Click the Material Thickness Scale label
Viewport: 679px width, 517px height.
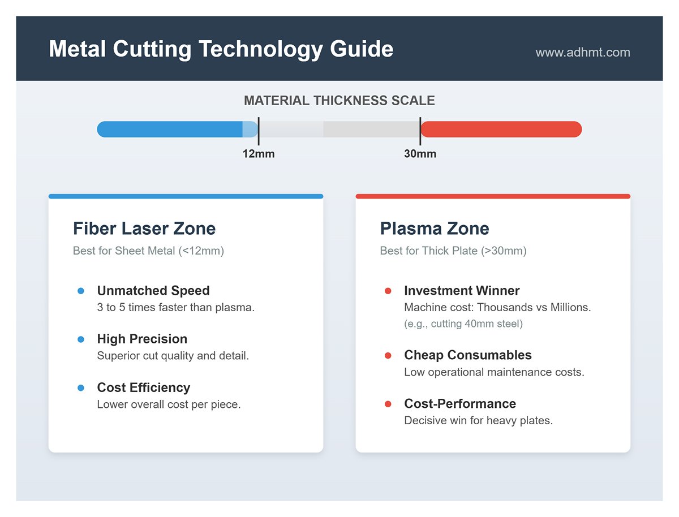339,101
